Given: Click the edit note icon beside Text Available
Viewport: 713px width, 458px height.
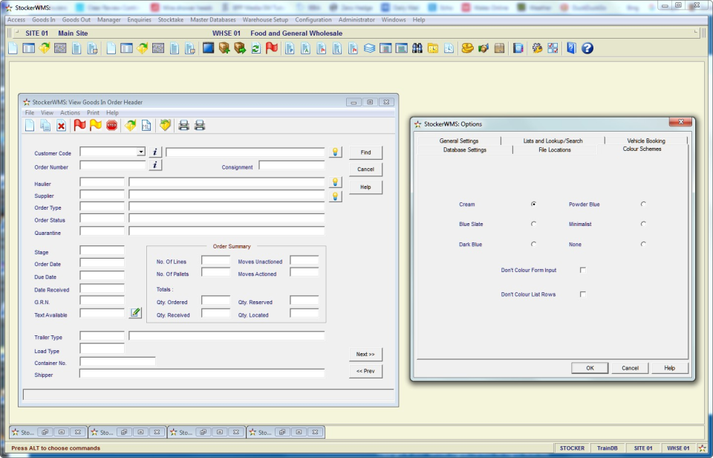Looking at the screenshot, I should [135, 313].
